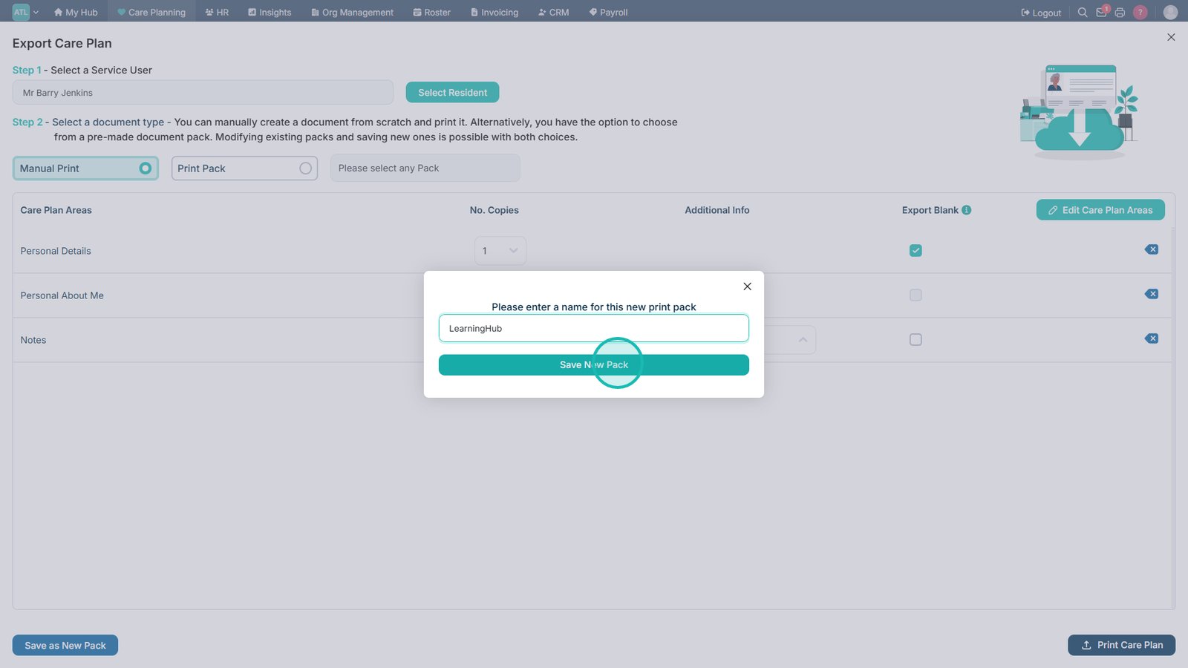Image resolution: width=1188 pixels, height=668 pixels.
Task: Uncheck Export Blank for Personal Details
Action: [x=916, y=251]
